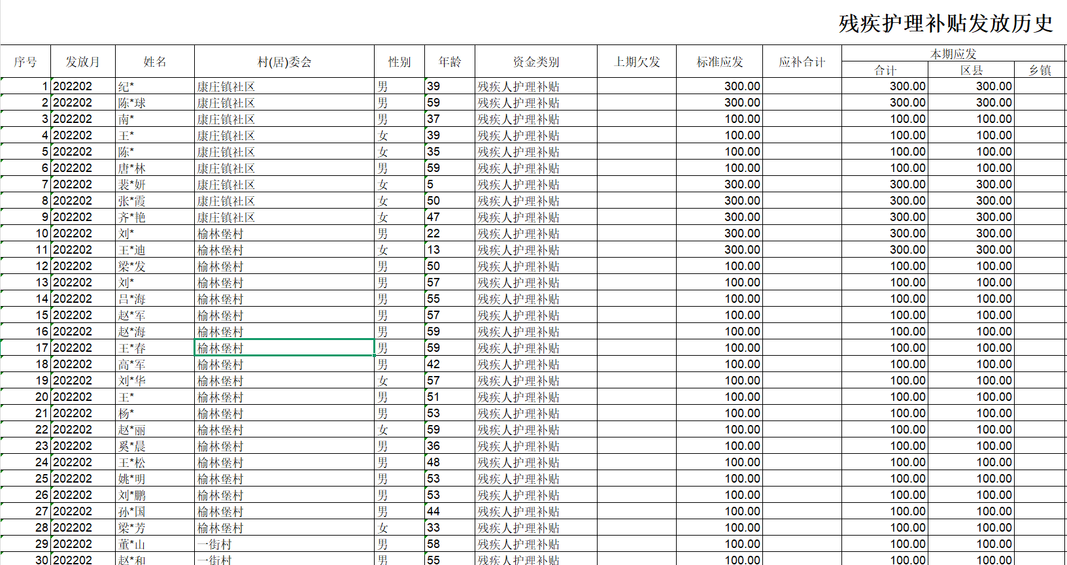The height and width of the screenshot is (565, 1067).
Task: Click the age cell showing 42
Action: coord(450,364)
